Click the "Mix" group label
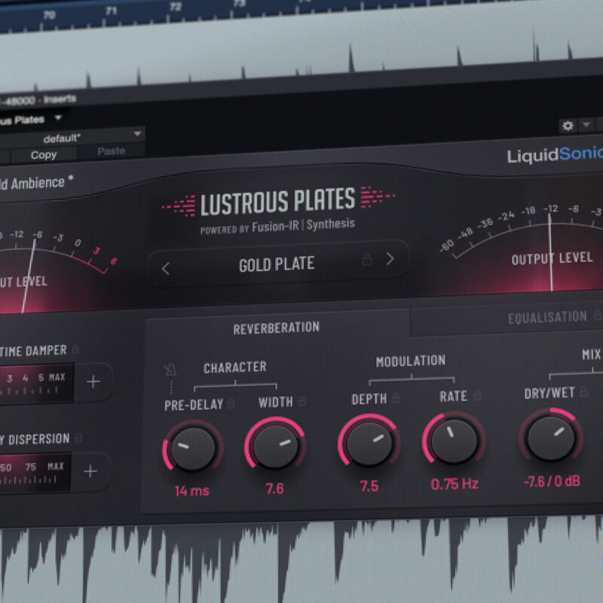Screen dimensions: 603x603 click(592, 354)
